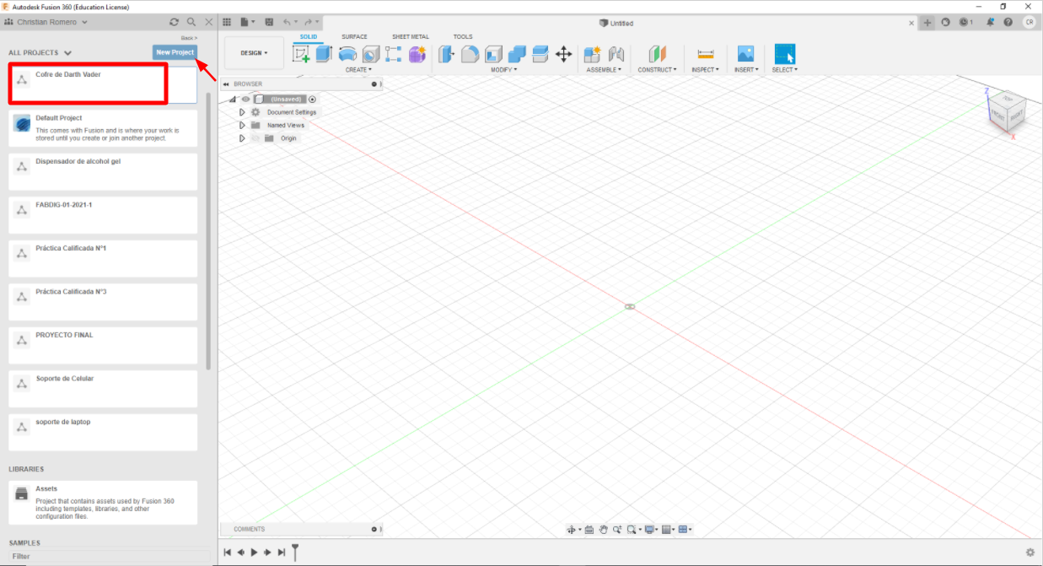Open the ASSEMBLE dropdown menu

604,70
